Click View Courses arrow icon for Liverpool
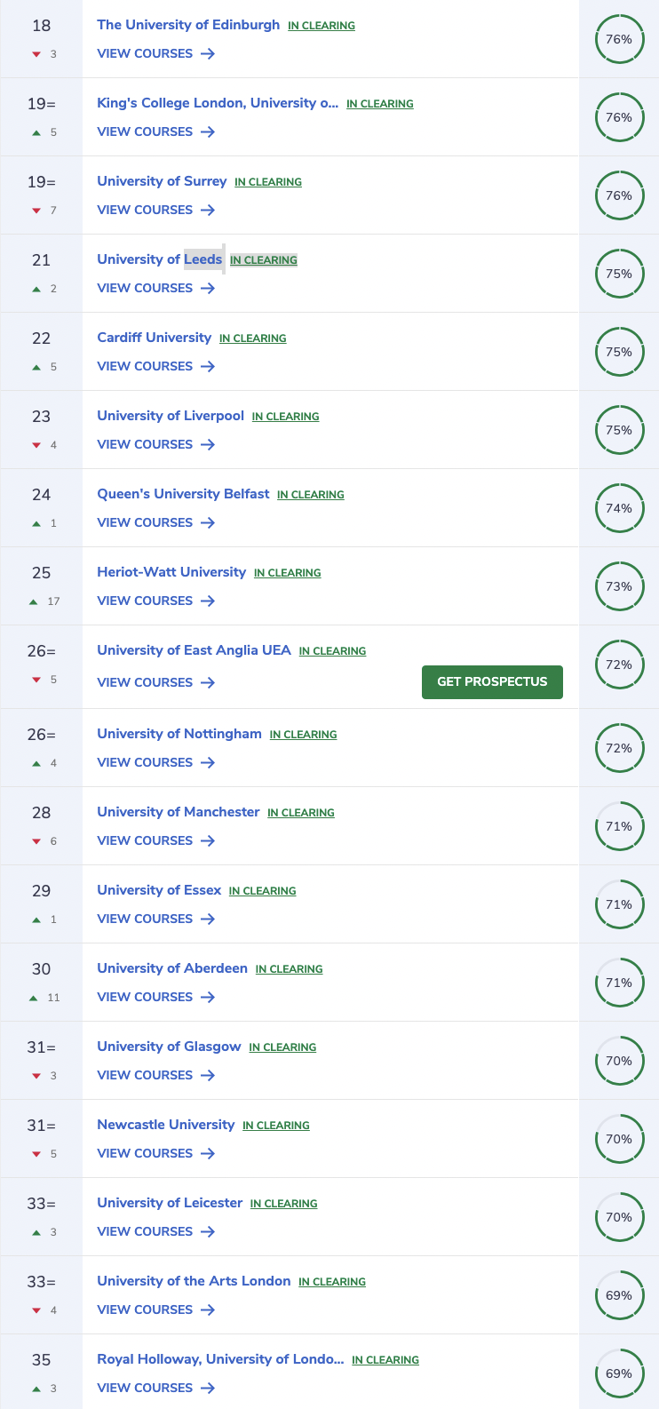659x1409 pixels. pos(208,445)
